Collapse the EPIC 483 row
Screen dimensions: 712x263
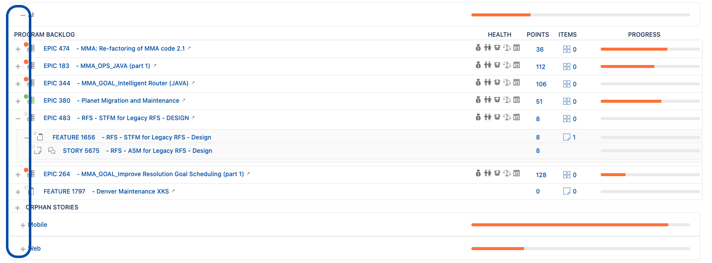tap(18, 119)
